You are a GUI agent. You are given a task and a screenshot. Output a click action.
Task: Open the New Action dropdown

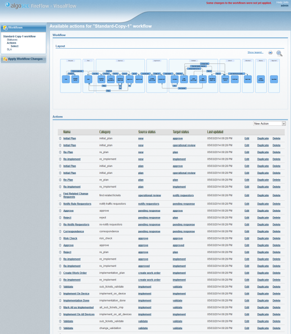[x=269, y=123]
